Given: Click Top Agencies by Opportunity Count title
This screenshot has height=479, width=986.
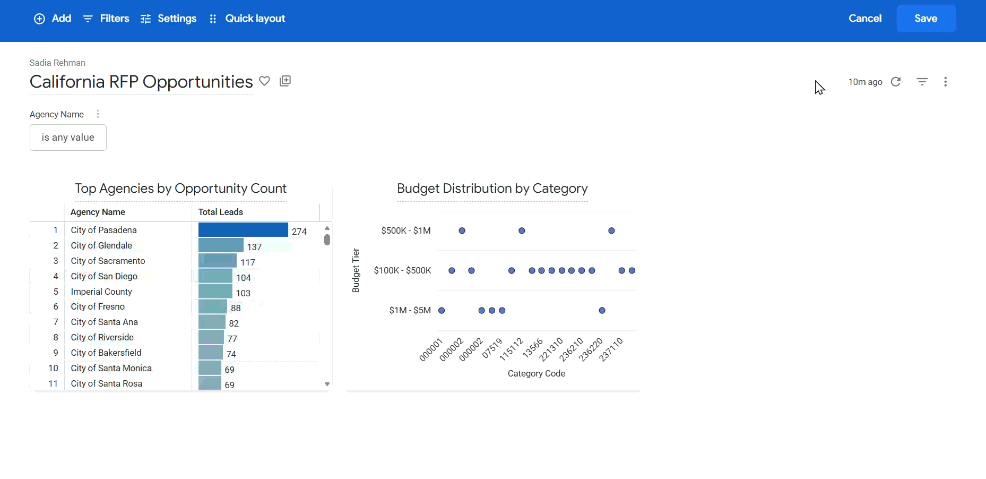Looking at the screenshot, I should tap(180, 189).
